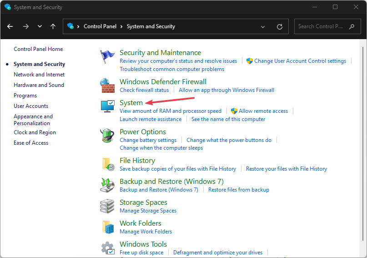Click the Windows Tools gear icon
This screenshot has width=367, height=258.
click(108, 248)
